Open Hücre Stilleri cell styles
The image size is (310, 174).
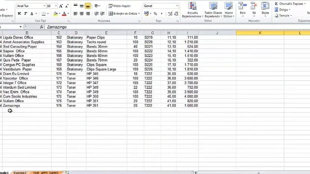point(229,10)
